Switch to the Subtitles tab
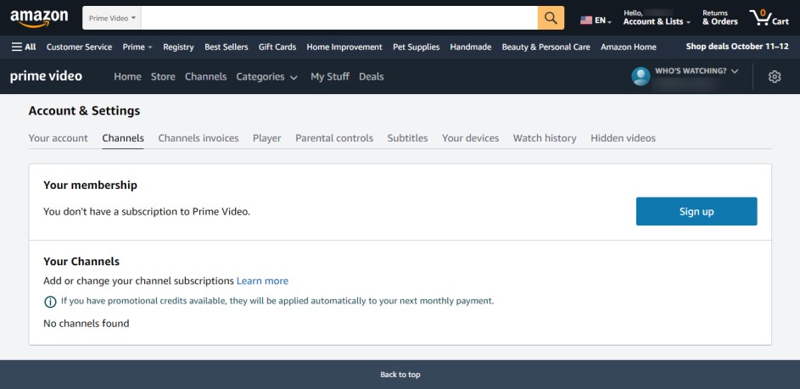This screenshot has width=800, height=389. point(408,138)
